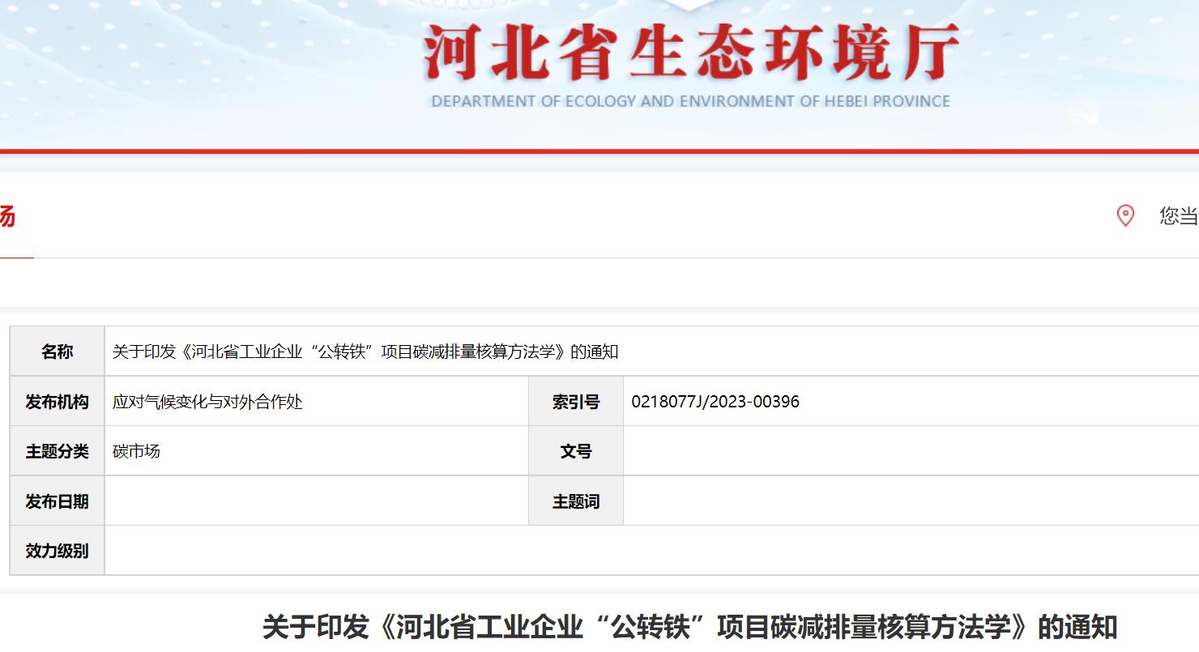Click the 索引号 label cell
Viewport: 1199px width, 652px height.
[576, 402]
